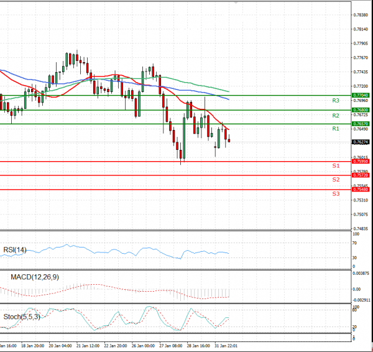Click the 21 Jan 12:00 time label
The image size is (373, 352).
click(88, 346)
